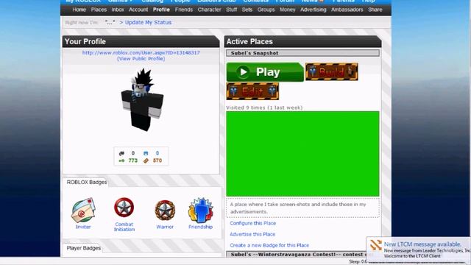Open the Inviter badge icon
This screenshot has height=265, width=471.
click(83, 210)
